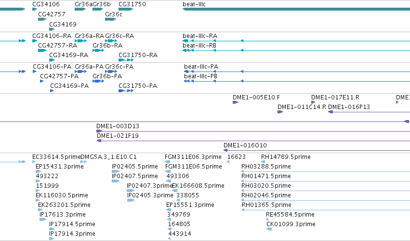410x241 pixels.
Task: Click the EP15431.3prime EST glyph
Action: (x=38, y=171)
